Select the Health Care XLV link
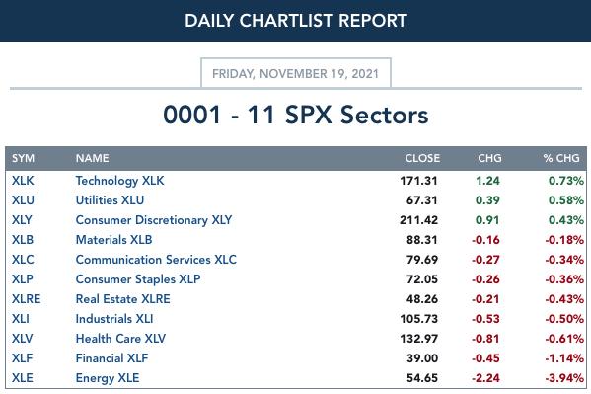This screenshot has width=591, height=394. (x=120, y=339)
